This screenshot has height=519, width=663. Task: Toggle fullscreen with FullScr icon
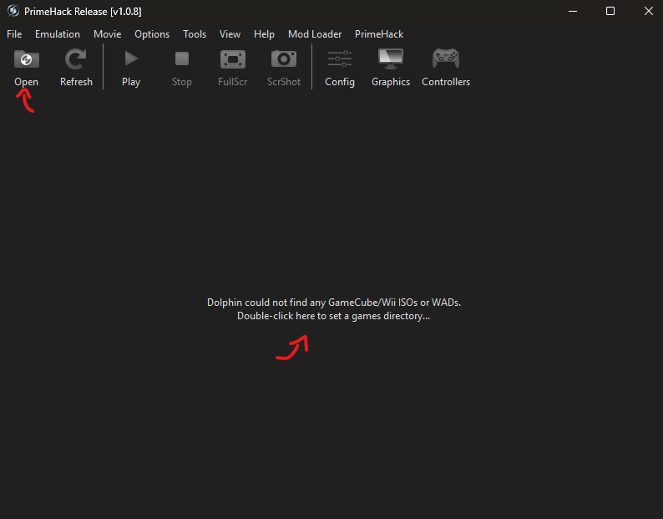pyautogui.click(x=233, y=59)
